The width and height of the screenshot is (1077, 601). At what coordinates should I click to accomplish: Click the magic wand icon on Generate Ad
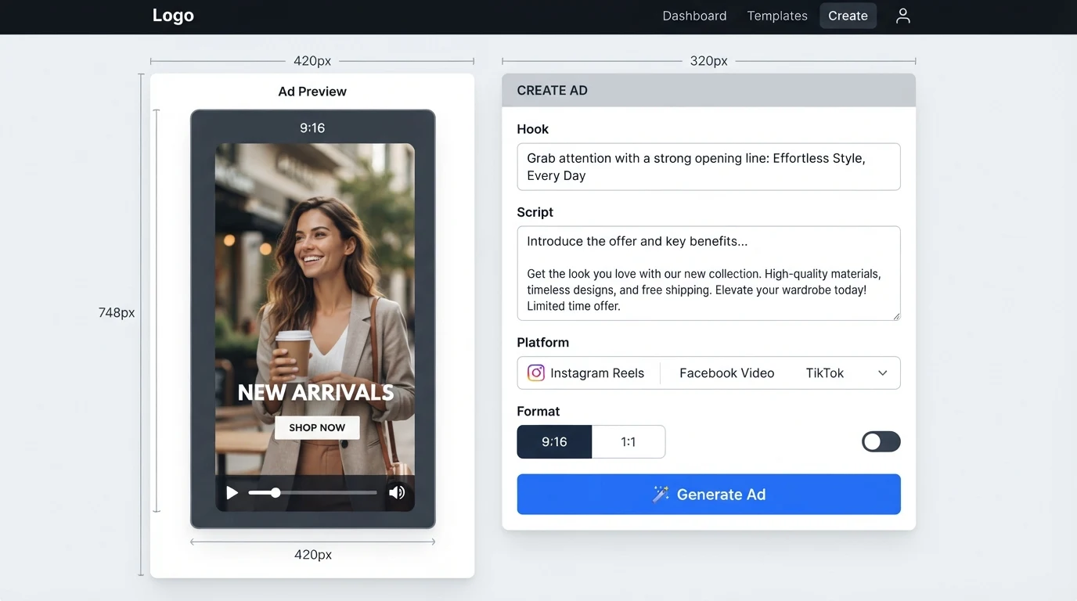click(x=661, y=495)
